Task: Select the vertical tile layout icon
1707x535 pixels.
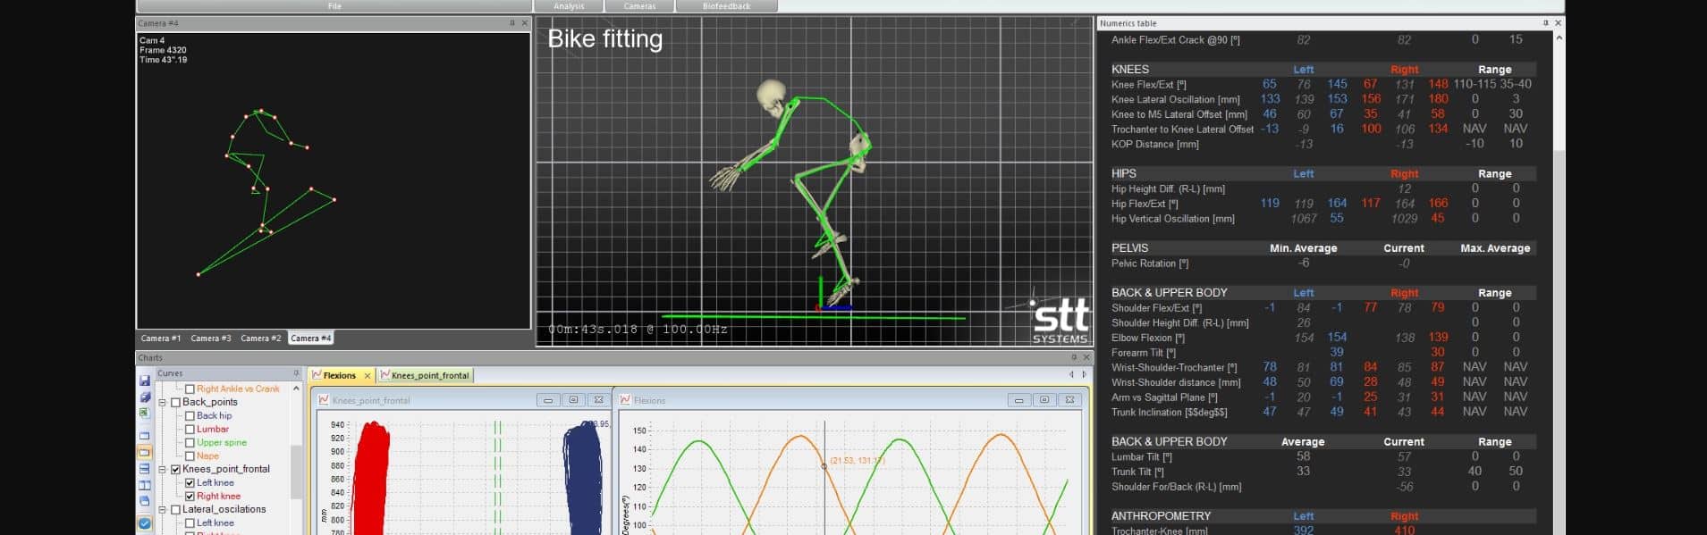Action: click(x=145, y=485)
